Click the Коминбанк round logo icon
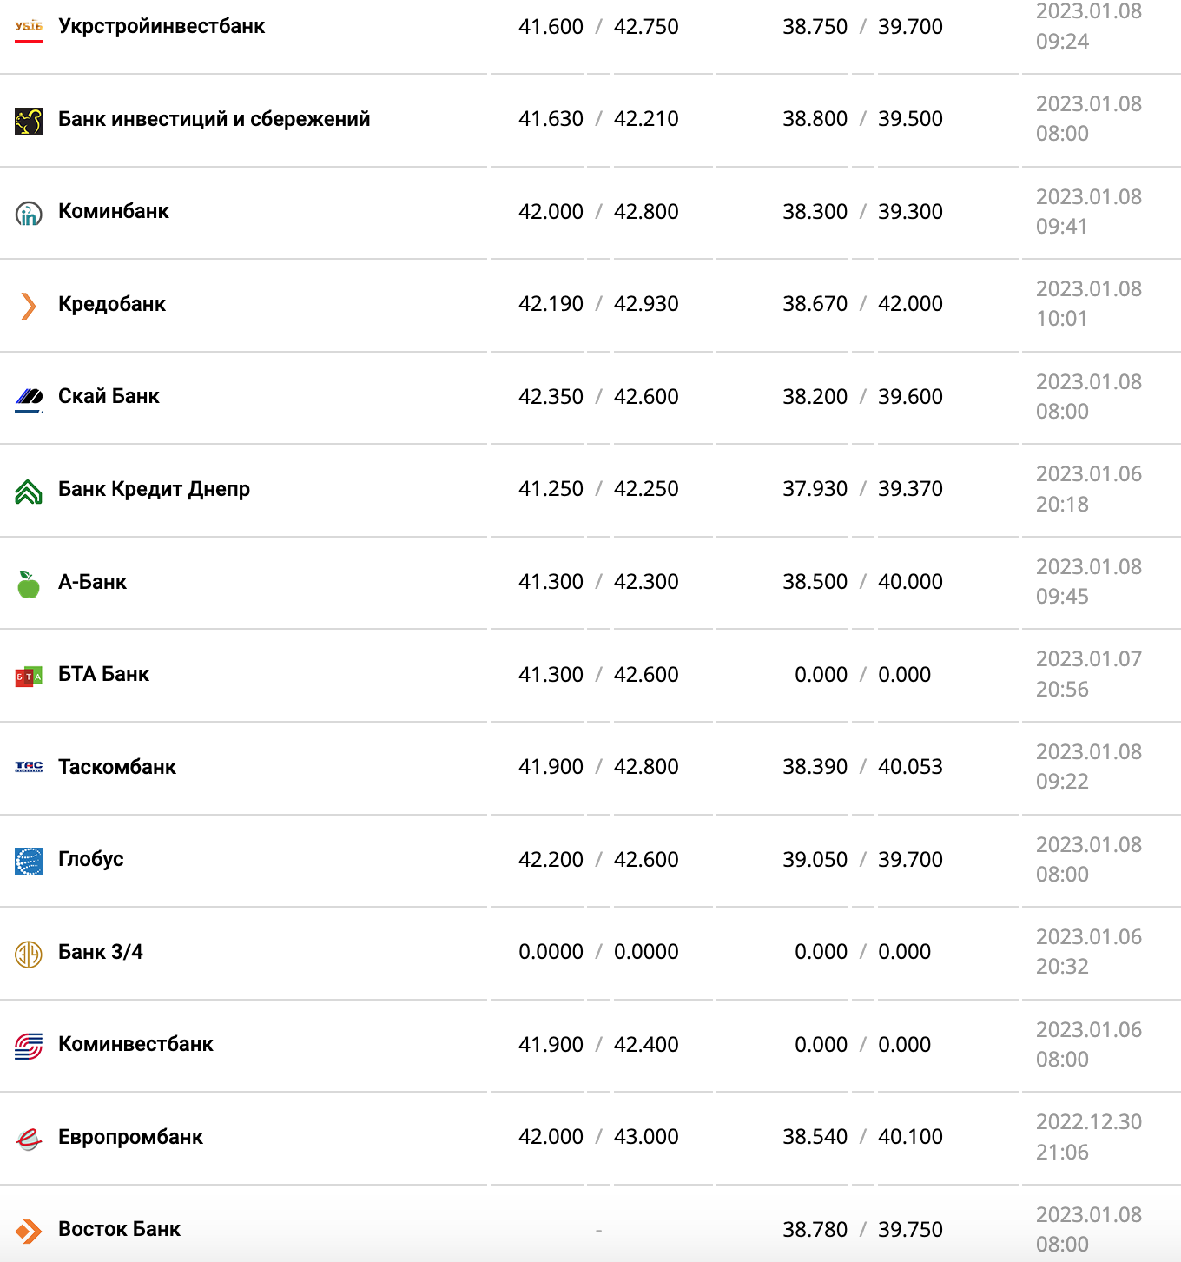The width and height of the screenshot is (1181, 1262). tap(29, 213)
